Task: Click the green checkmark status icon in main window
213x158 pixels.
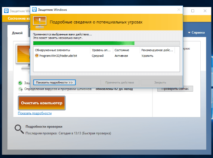Action: 20,83
